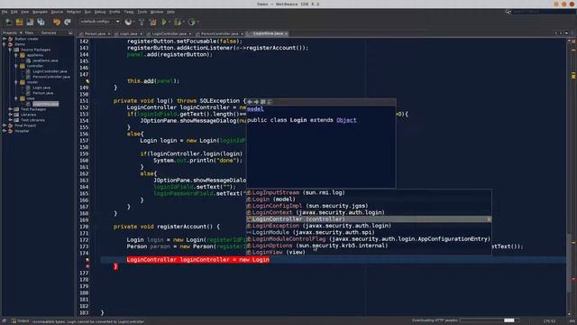This screenshot has height=325, width=577.
Task: Expand the Libraries node
Action: [10, 115]
